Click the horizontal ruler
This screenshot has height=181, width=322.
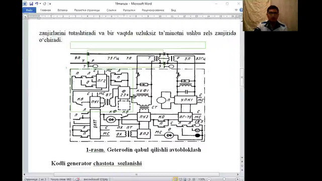pos(134,16)
